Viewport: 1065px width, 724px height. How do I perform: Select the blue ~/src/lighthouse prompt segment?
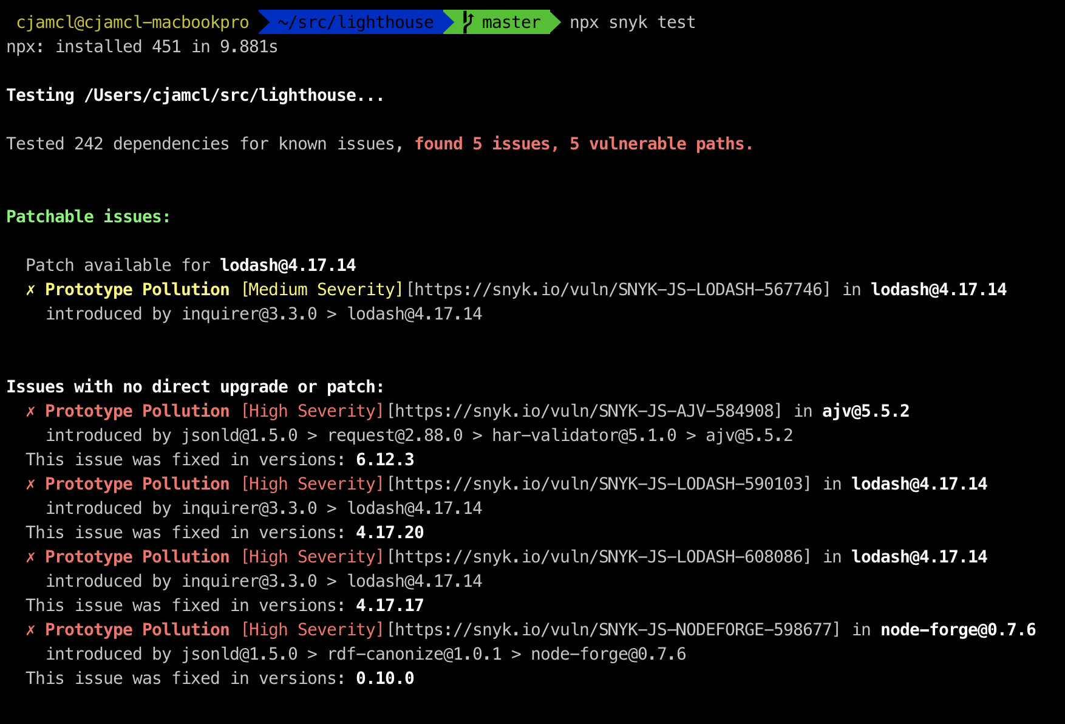(355, 22)
